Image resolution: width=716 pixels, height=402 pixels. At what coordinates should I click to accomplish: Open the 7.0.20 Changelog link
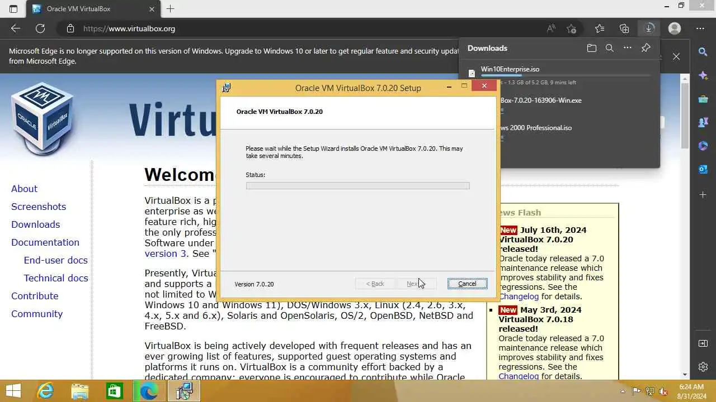(519, 296)
